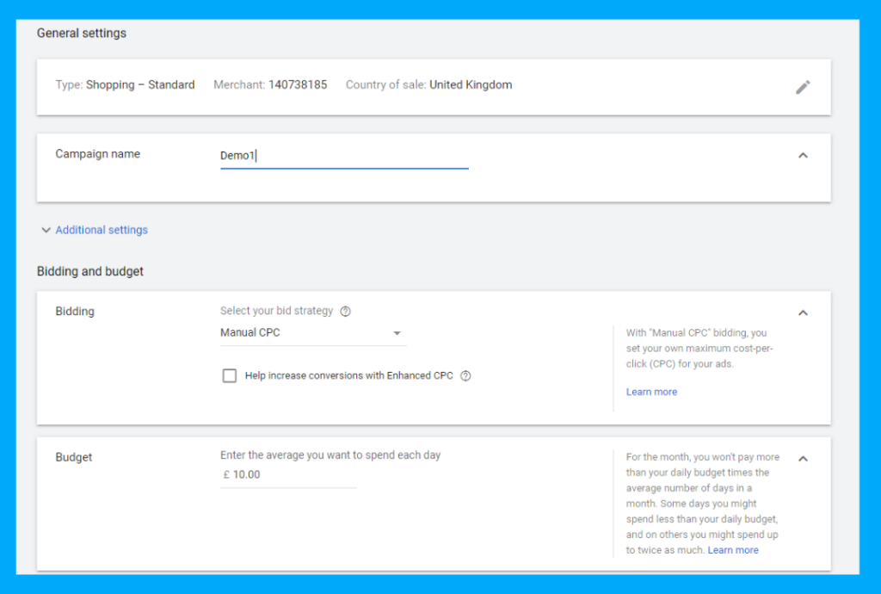881x594 pixels.
Task: Open help tooltip for Enhanced CPC
Action: [465, 375]
